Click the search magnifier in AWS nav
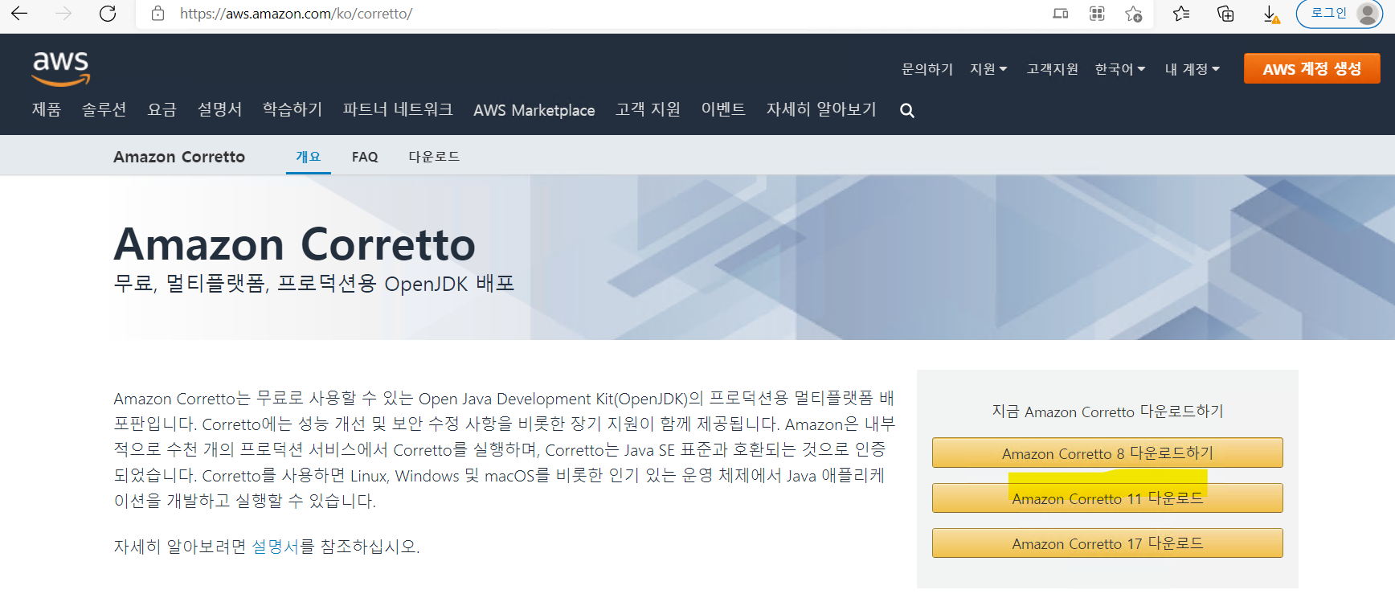 tap(907, 111)
